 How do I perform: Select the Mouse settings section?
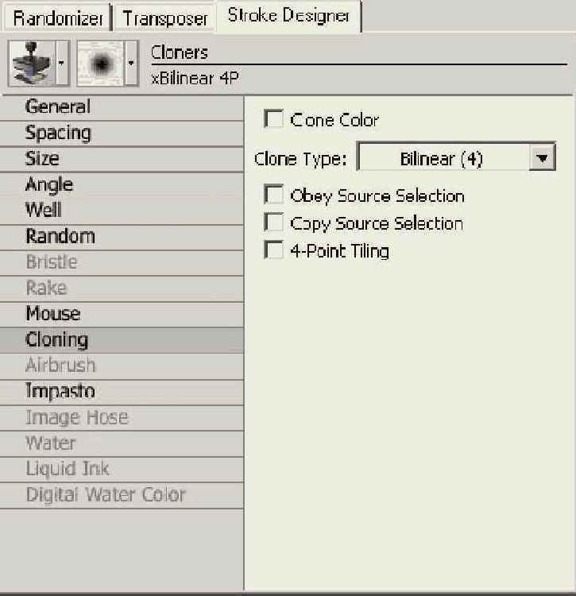(x=122, y=315)
